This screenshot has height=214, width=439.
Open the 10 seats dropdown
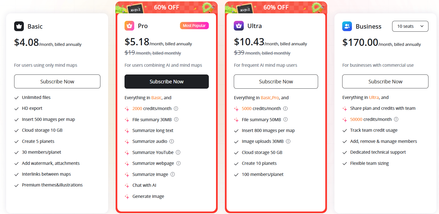click(410, 26)
